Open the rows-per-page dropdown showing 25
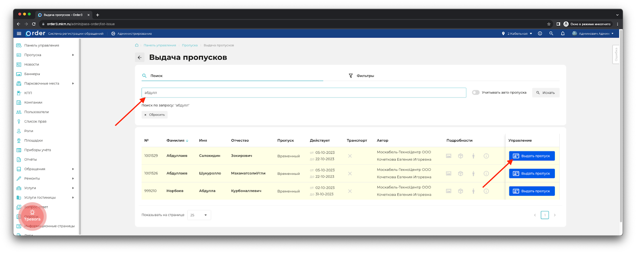This screenshot has height=253, width=636. click(199, 215)
